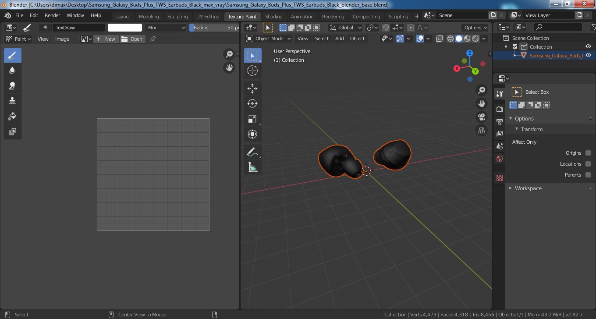The width and height of the screenshot is (596, 319).
Task: Click the outliner search field
Action: click(x=558, y=27)
